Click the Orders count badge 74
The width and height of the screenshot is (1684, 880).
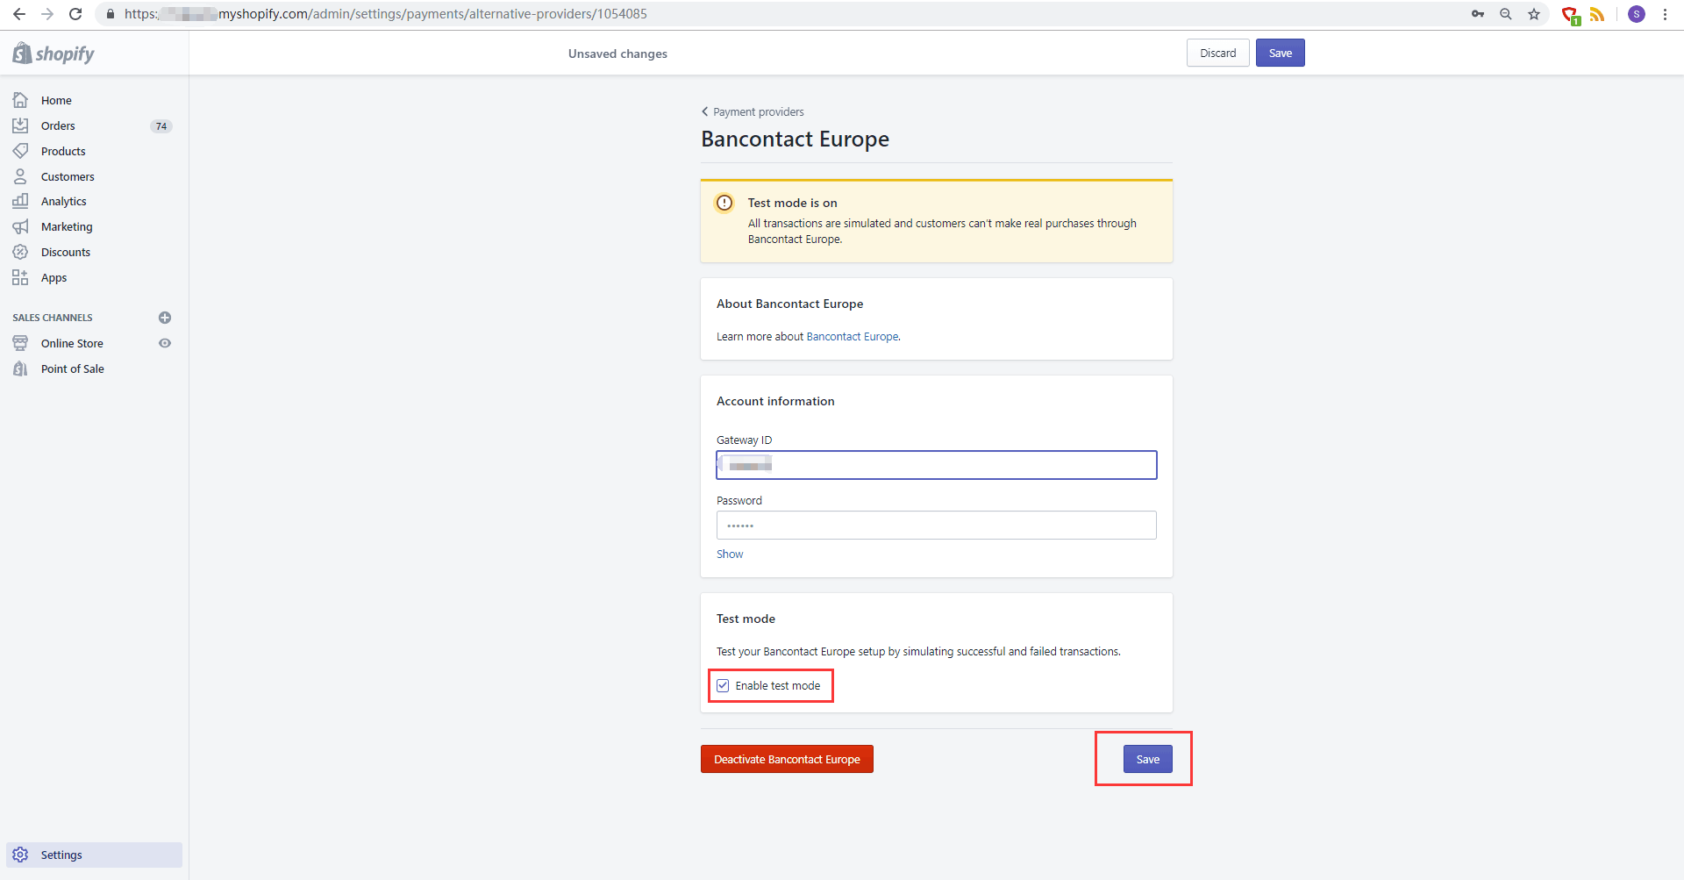pyautogui.click(x=161, y=126)
